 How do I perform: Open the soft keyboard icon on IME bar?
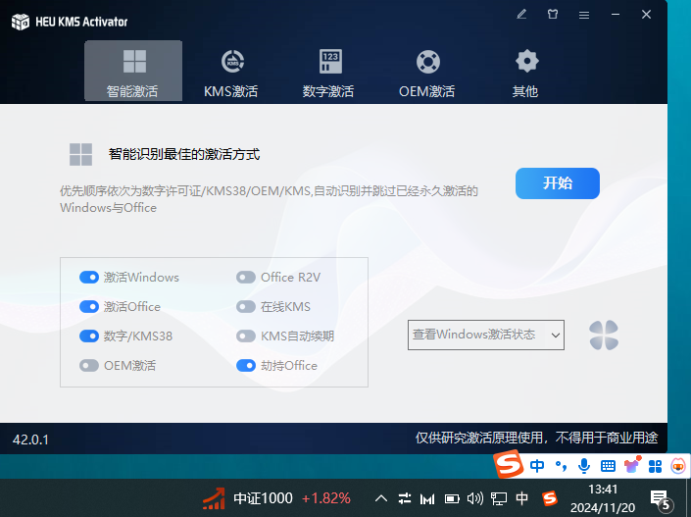click(x=608, y=466)
